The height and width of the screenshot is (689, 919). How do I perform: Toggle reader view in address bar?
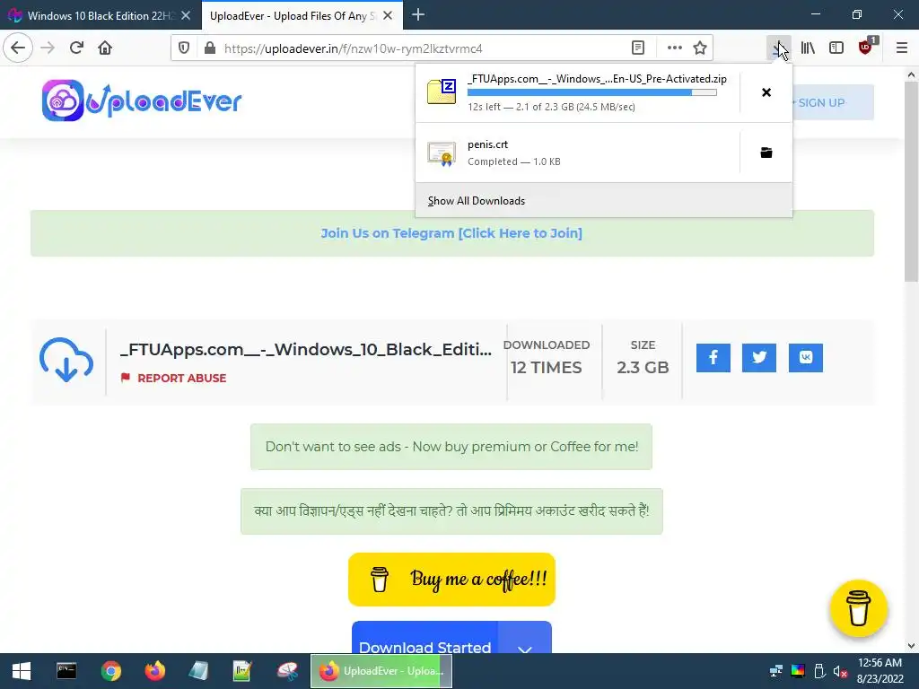tap(638, 48)
